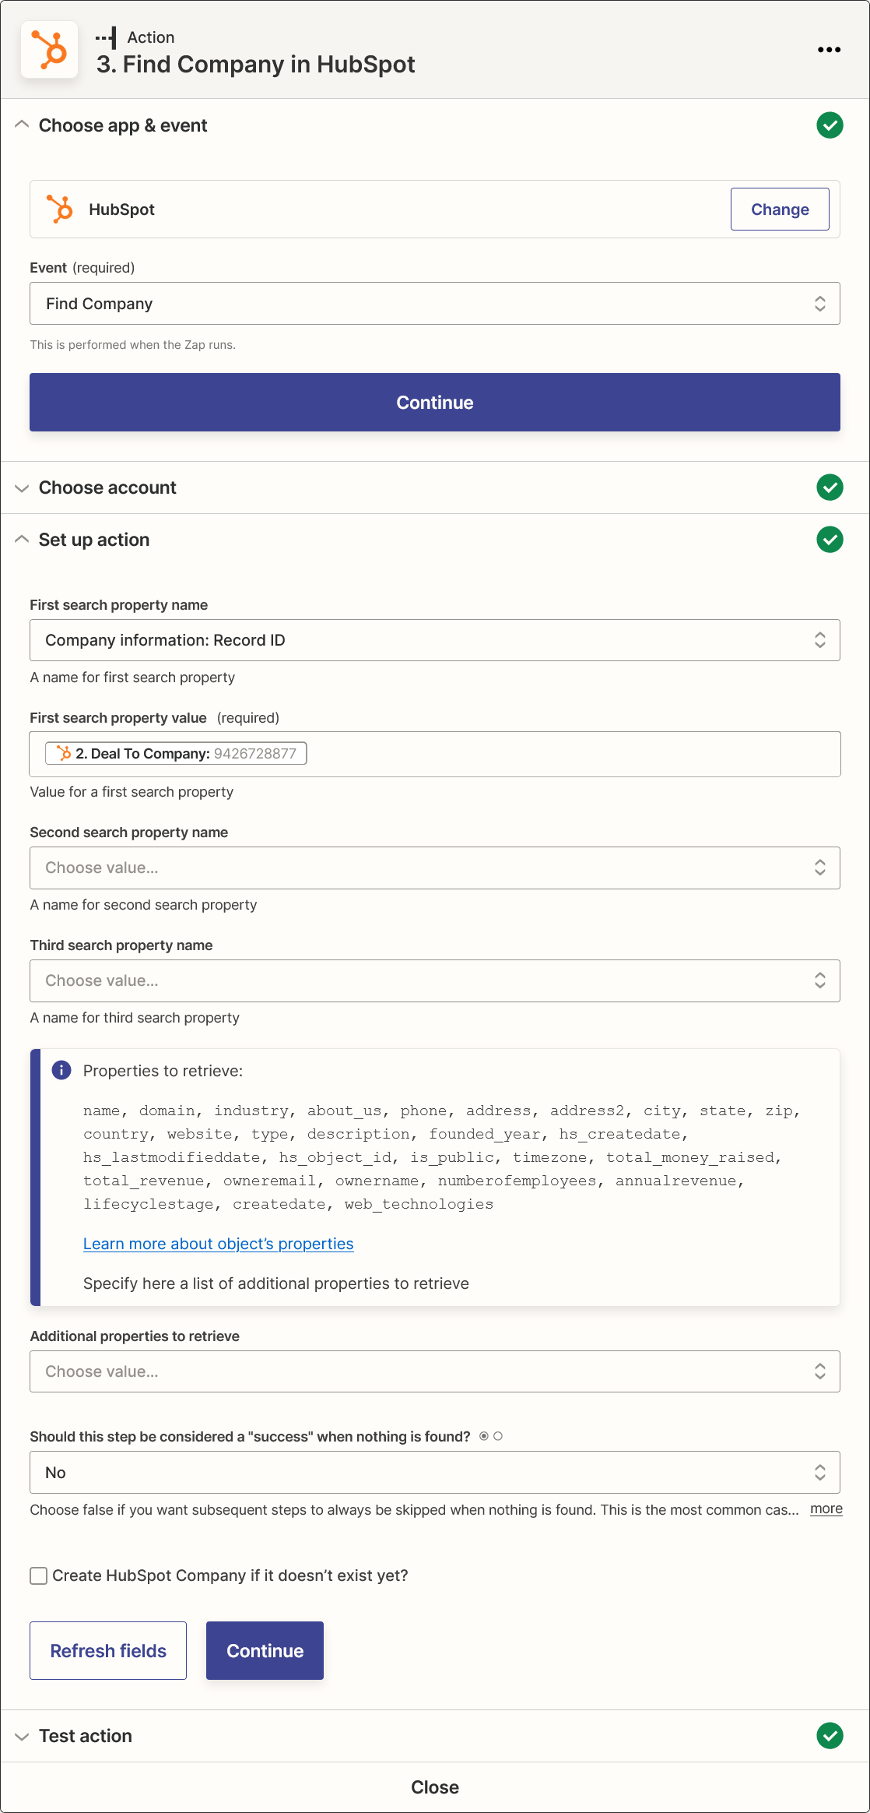Collapse the Set up action section
The image size is (870, 1813).
22,539
